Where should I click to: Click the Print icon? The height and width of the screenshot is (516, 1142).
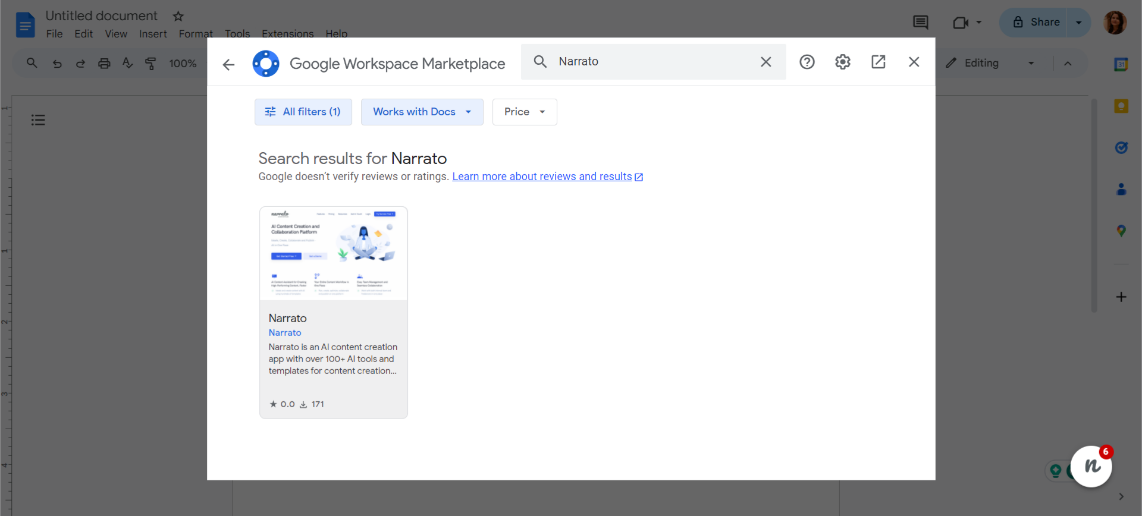pyautogui.click(x=104, y=63)
